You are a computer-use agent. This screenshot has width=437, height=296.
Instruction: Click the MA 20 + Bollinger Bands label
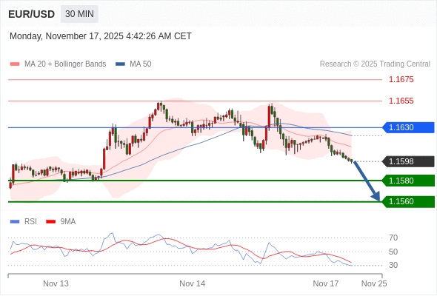click(65, 64)
